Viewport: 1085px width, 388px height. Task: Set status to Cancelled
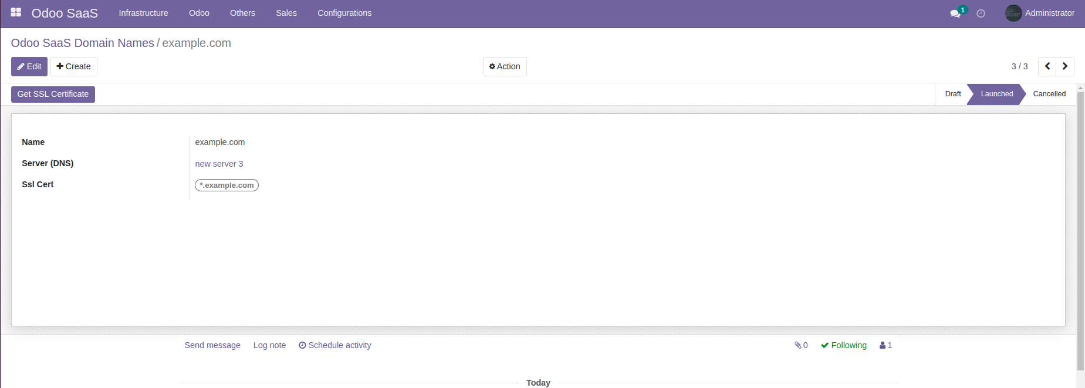(1049, 94)
